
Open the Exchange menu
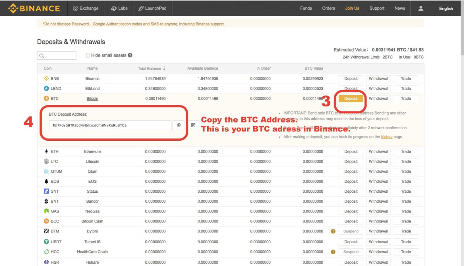(86, 8)
